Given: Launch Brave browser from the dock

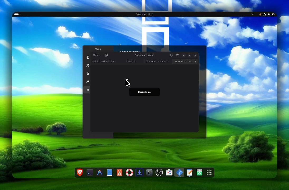Looking at the screenshot, I should pyautogui.click(x=80, y=173).
